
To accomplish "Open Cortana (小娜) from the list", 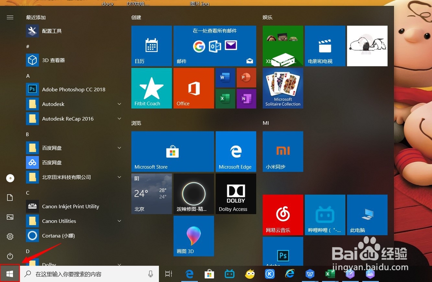I will [x=58, y=236].
